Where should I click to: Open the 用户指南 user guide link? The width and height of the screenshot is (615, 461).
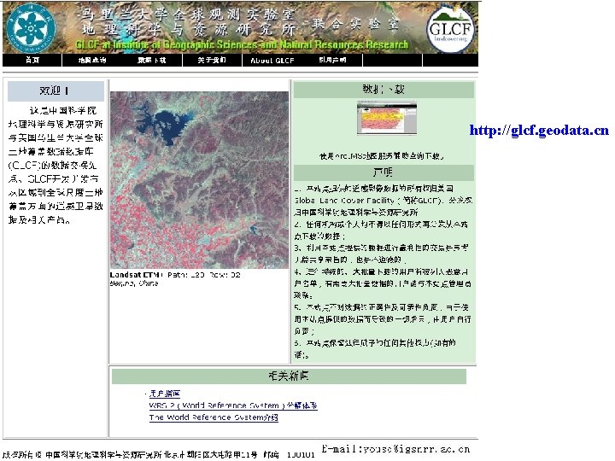pyautogui.click(x=165, y=394)
